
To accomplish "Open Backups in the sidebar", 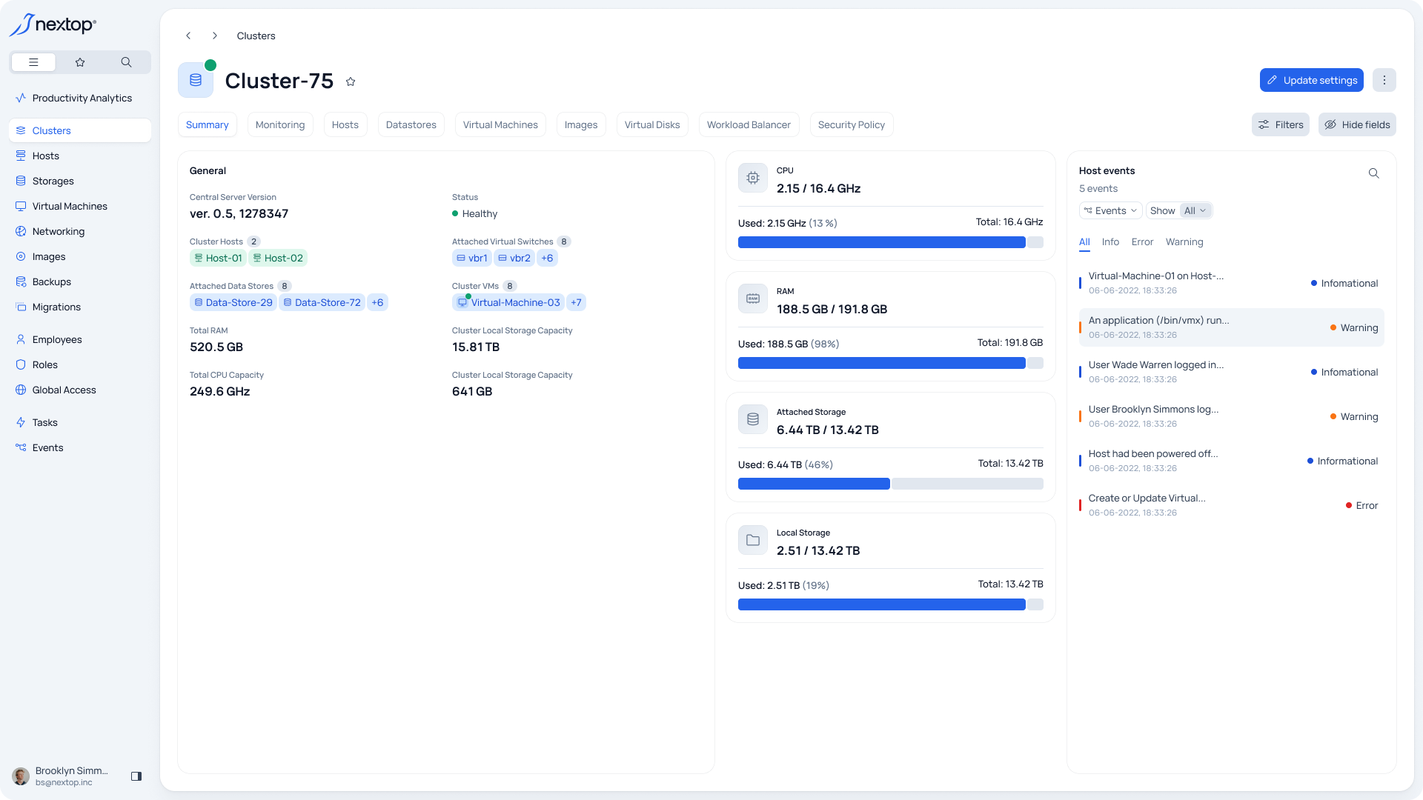I will (x=80, y=281).
